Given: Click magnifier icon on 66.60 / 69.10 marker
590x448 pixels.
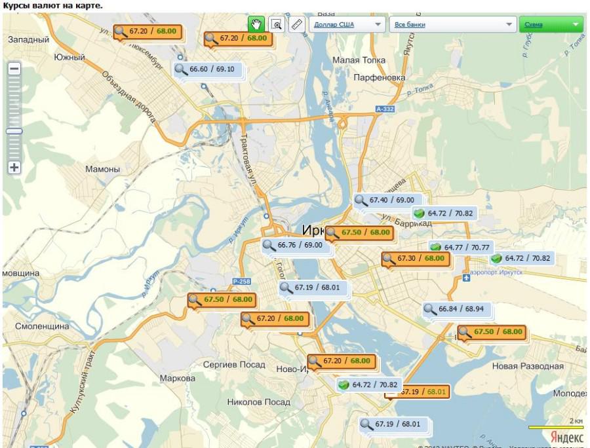Looking at the screenshot, I should click(181, 69).
